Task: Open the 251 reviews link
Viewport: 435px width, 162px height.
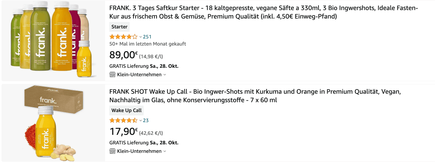Action: [147, 37]
